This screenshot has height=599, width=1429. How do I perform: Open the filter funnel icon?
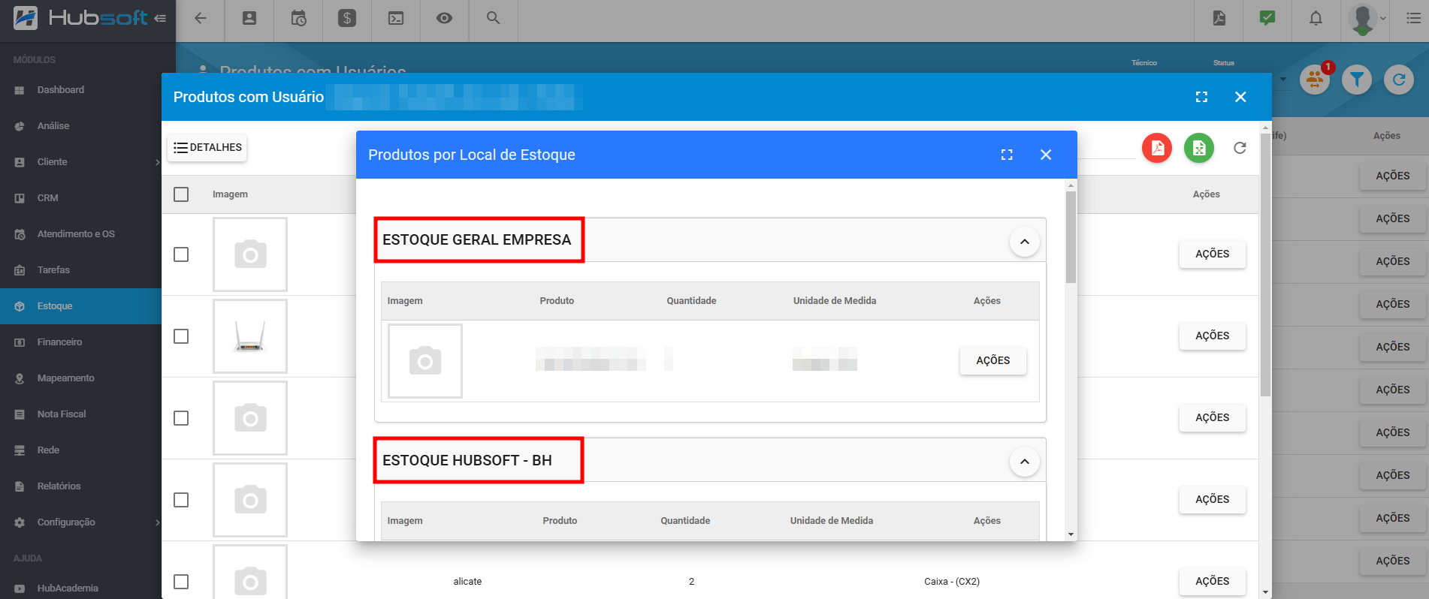[1357, 79]
